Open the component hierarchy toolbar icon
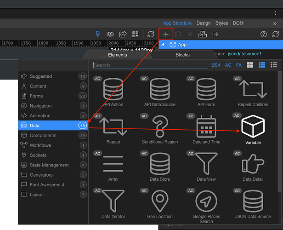283x230 pixels. 203,34
